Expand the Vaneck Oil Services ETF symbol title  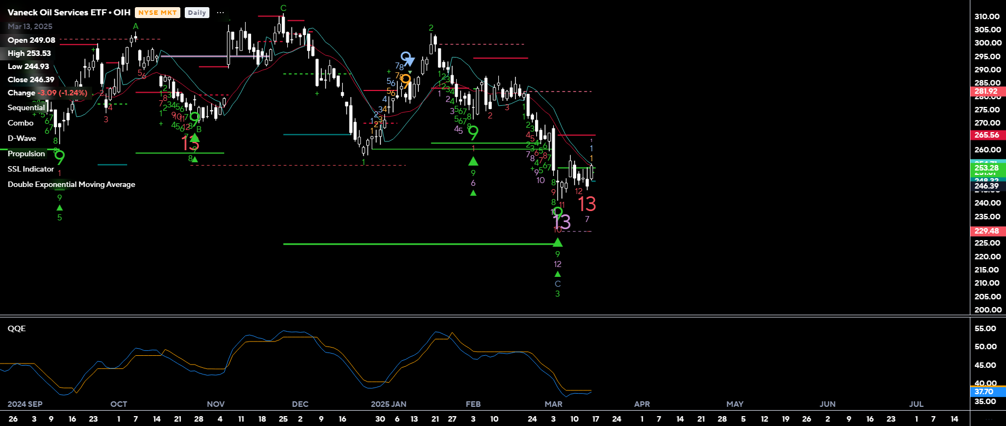pos(69,13)
